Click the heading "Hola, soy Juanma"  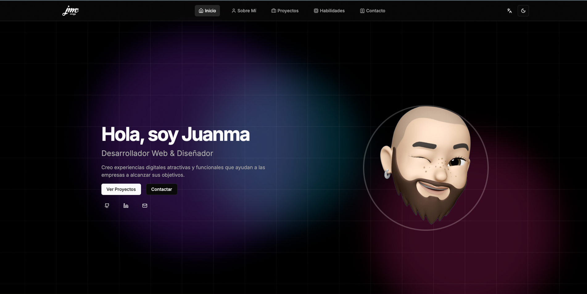(176, 135)
